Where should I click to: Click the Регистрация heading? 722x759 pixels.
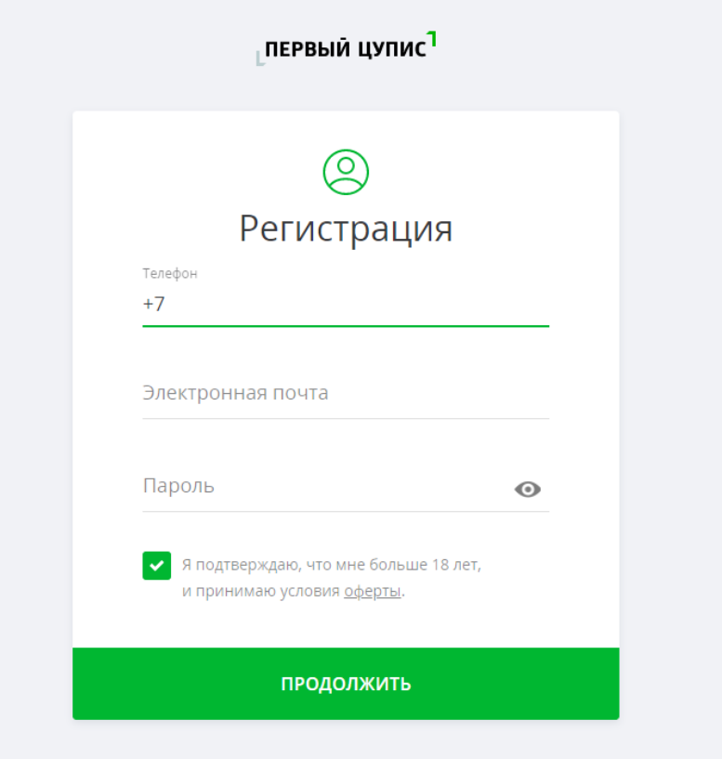coord(346,229)
